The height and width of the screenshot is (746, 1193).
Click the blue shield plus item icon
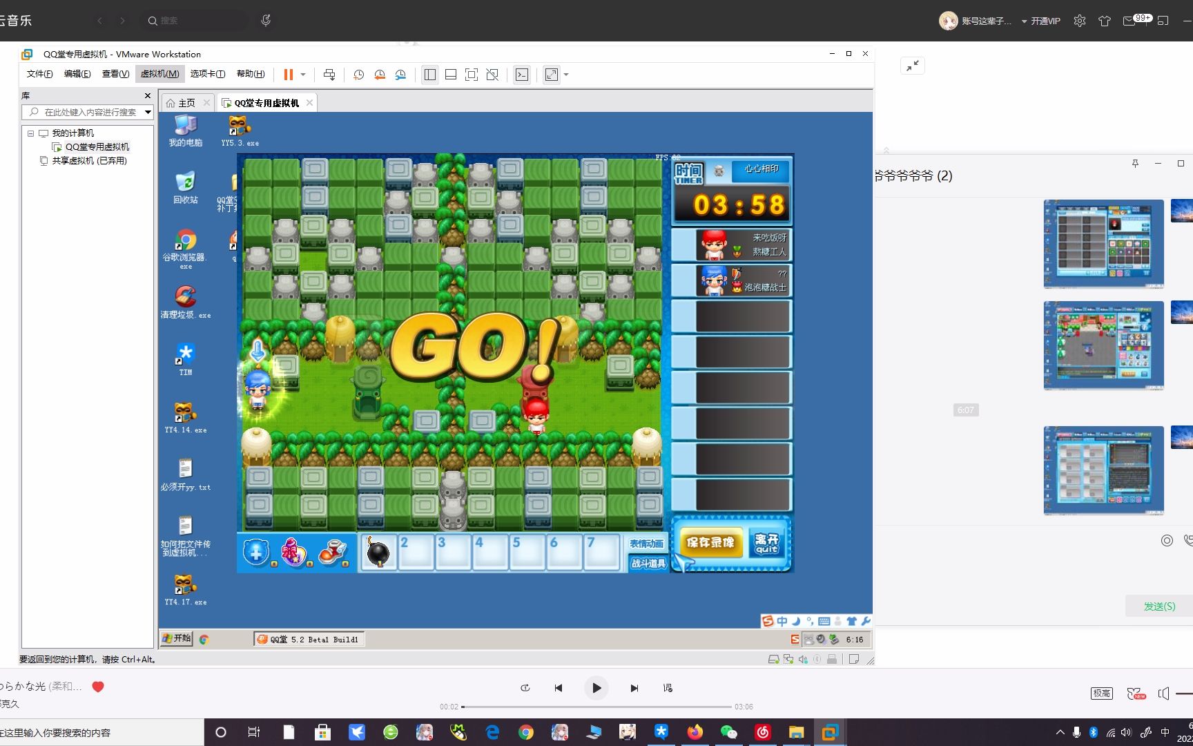(256, 552)
